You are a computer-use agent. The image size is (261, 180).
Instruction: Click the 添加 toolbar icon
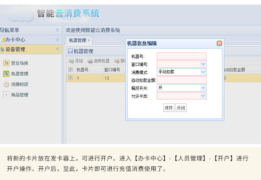pos(71,61)
